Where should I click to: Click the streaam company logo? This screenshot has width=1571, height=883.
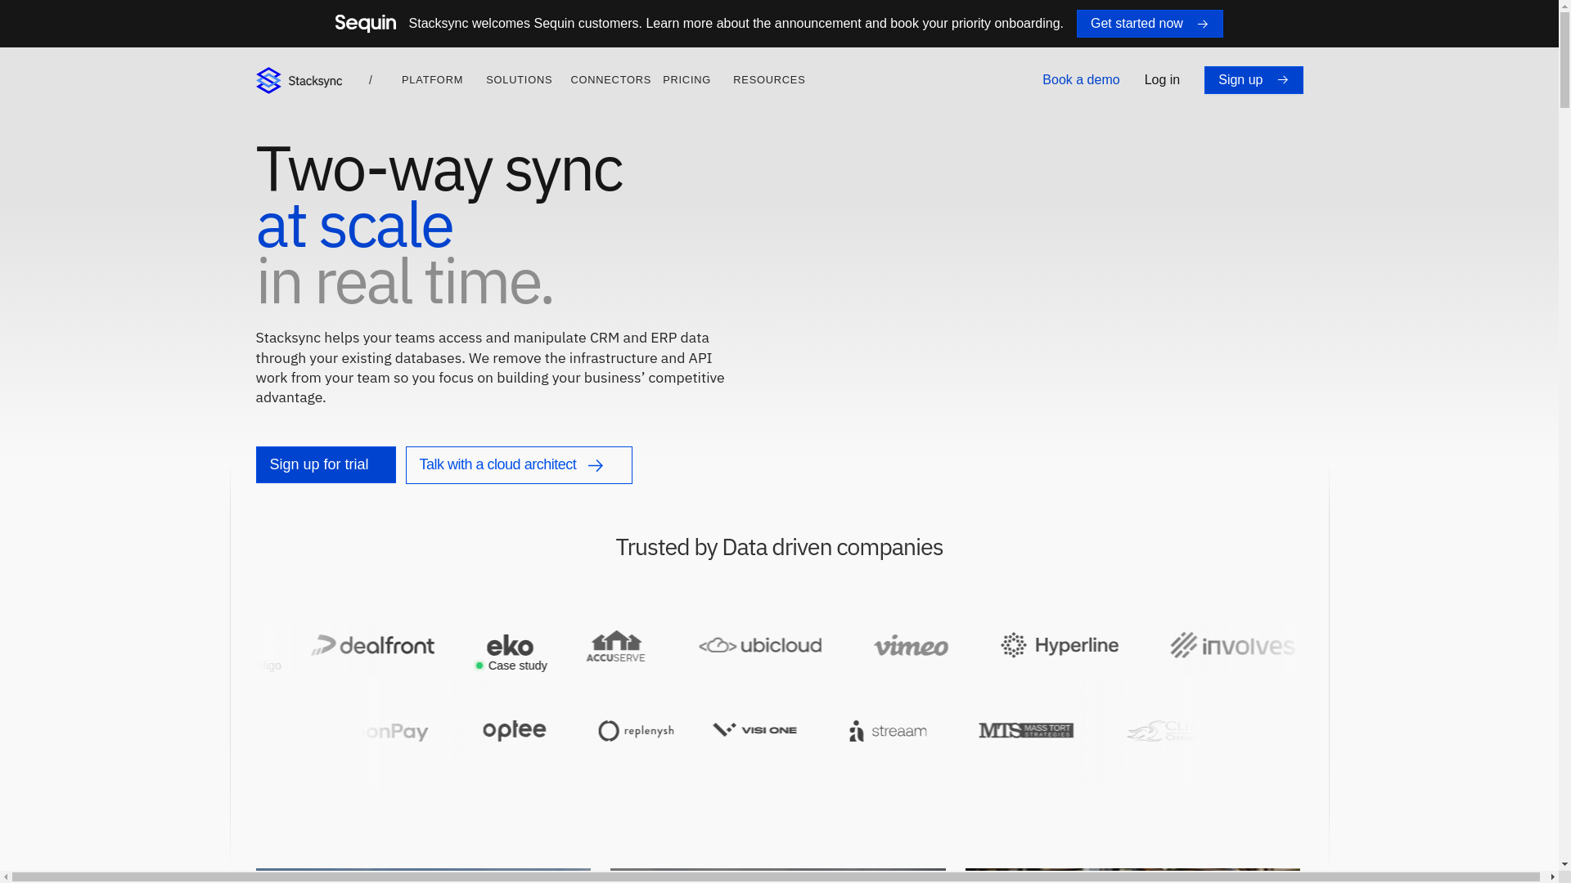tap(888, 731)
